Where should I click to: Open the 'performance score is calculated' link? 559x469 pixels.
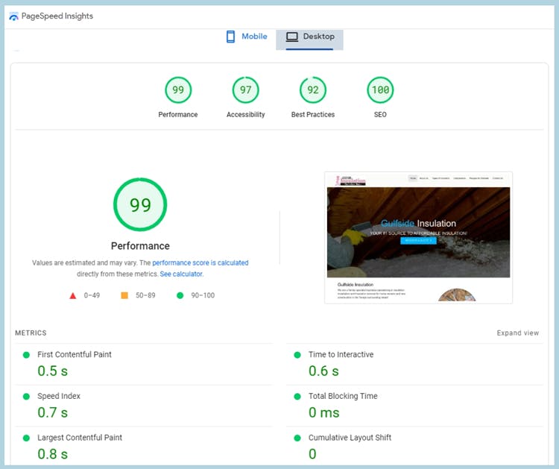[200, 263]
